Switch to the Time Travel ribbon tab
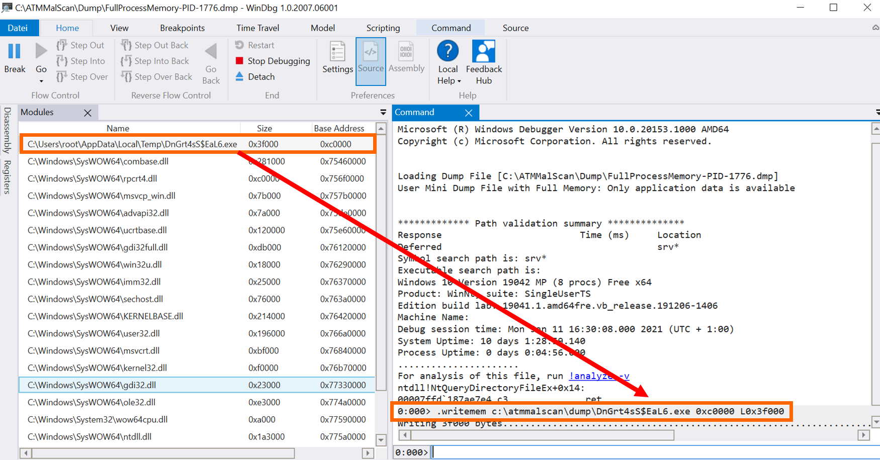This screenshot has width=880, height=460. tap(258, 28)
